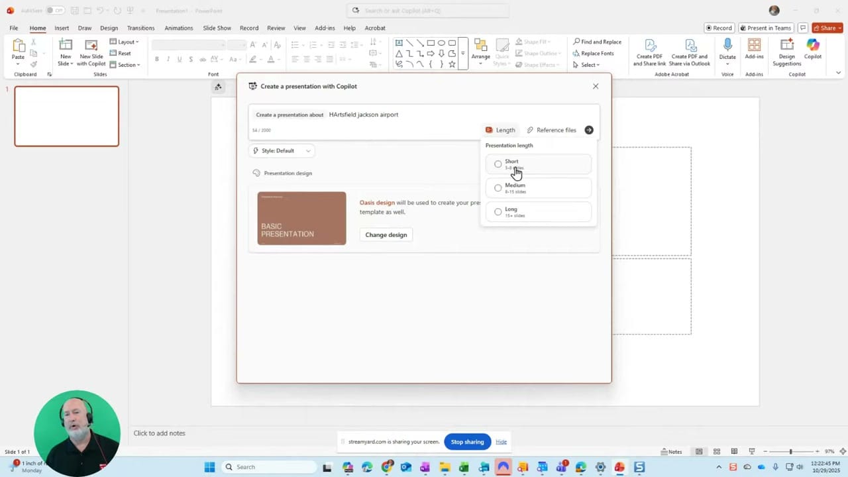Open the Format Painter tool
848x477 pixels.
[32, 64]
